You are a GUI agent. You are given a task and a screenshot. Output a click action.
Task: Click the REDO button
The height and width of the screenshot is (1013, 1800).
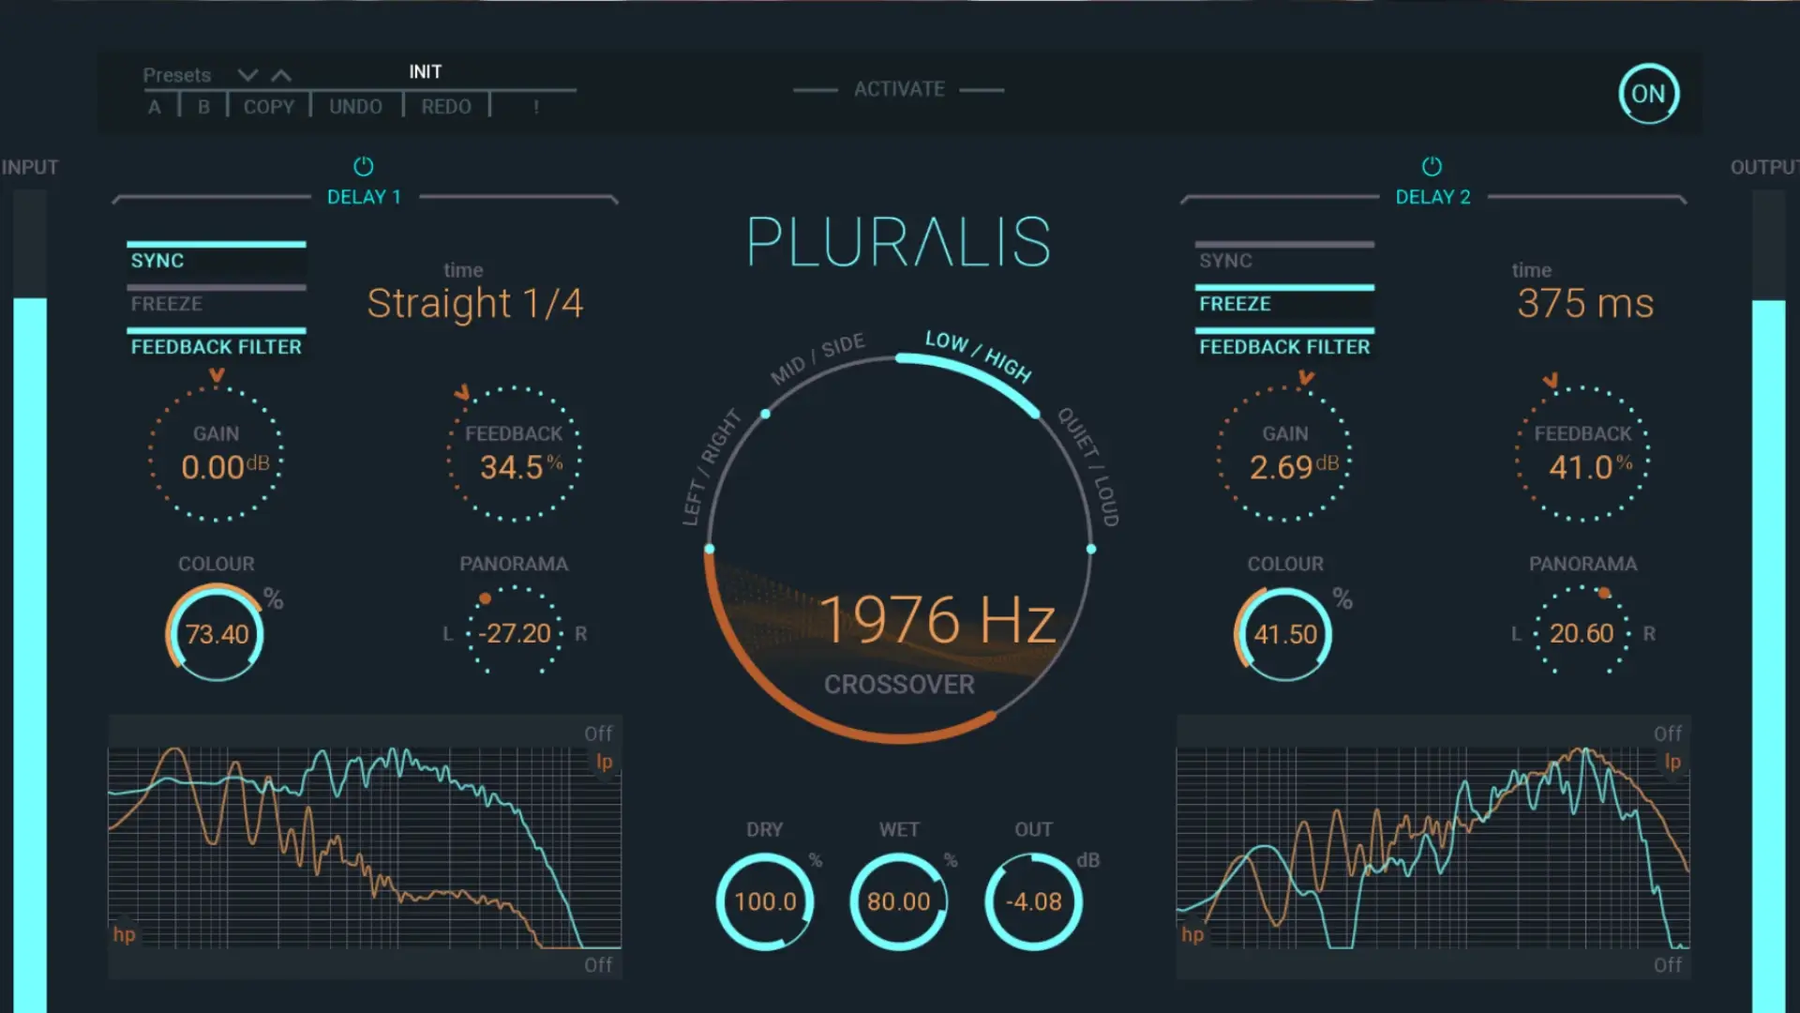446,107
